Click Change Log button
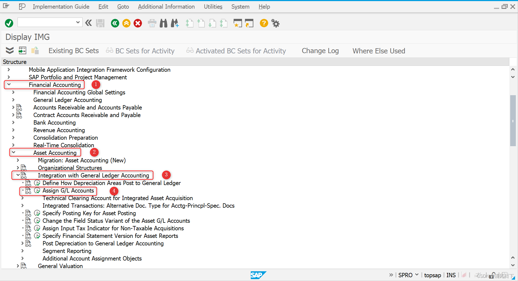The height and width of the screenshot is (281, 518). point(320,51)
